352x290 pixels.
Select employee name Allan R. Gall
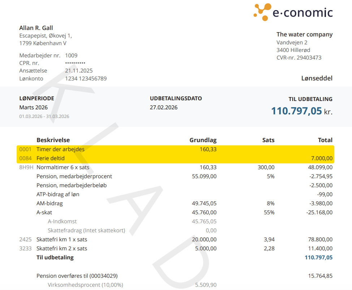[x=36, y=28]
